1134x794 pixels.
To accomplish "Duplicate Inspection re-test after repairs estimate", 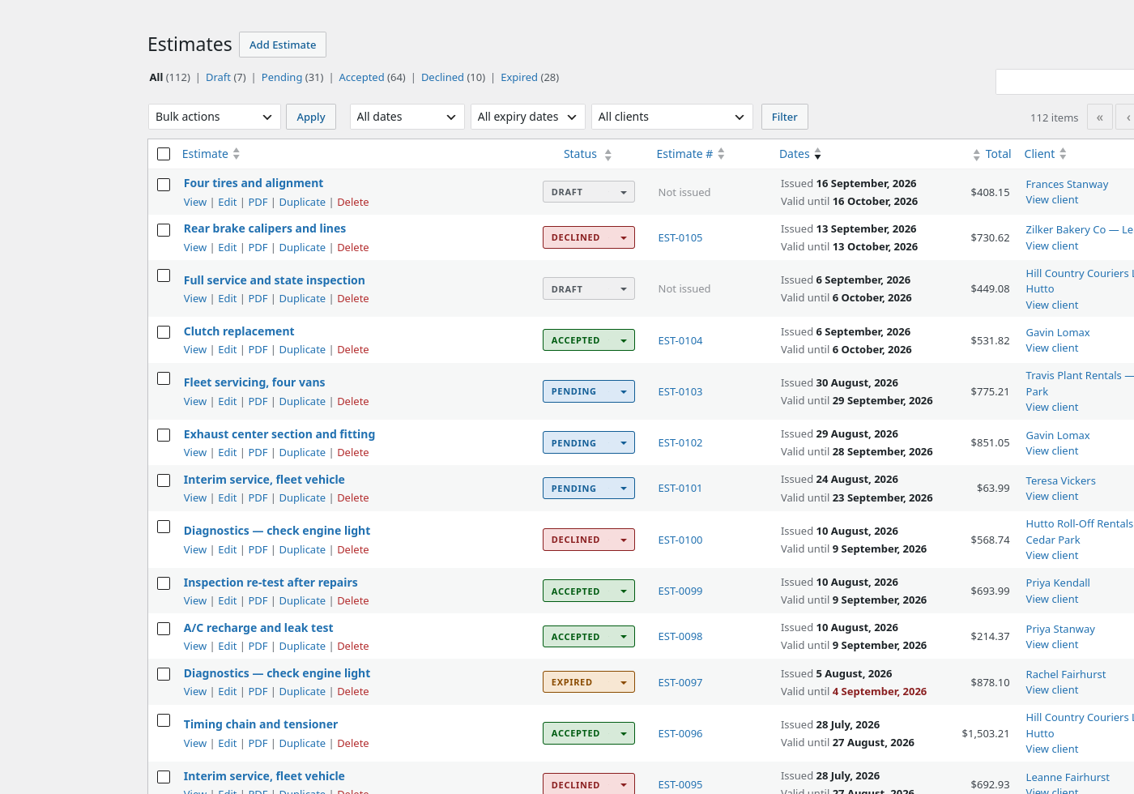I will click(x=302, y=601).
